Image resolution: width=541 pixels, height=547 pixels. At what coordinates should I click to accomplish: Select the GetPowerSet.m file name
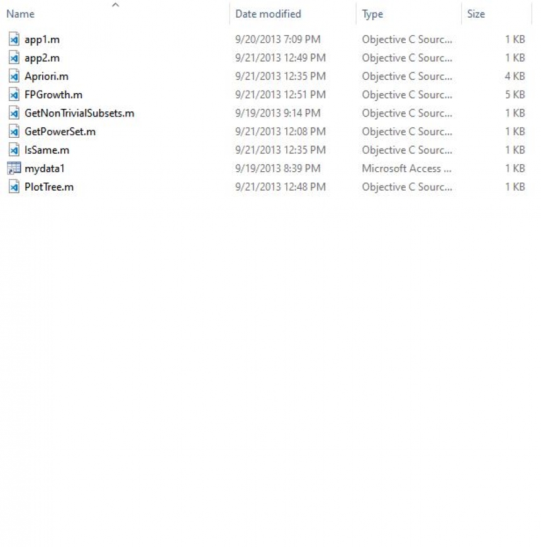pos(60,132)
